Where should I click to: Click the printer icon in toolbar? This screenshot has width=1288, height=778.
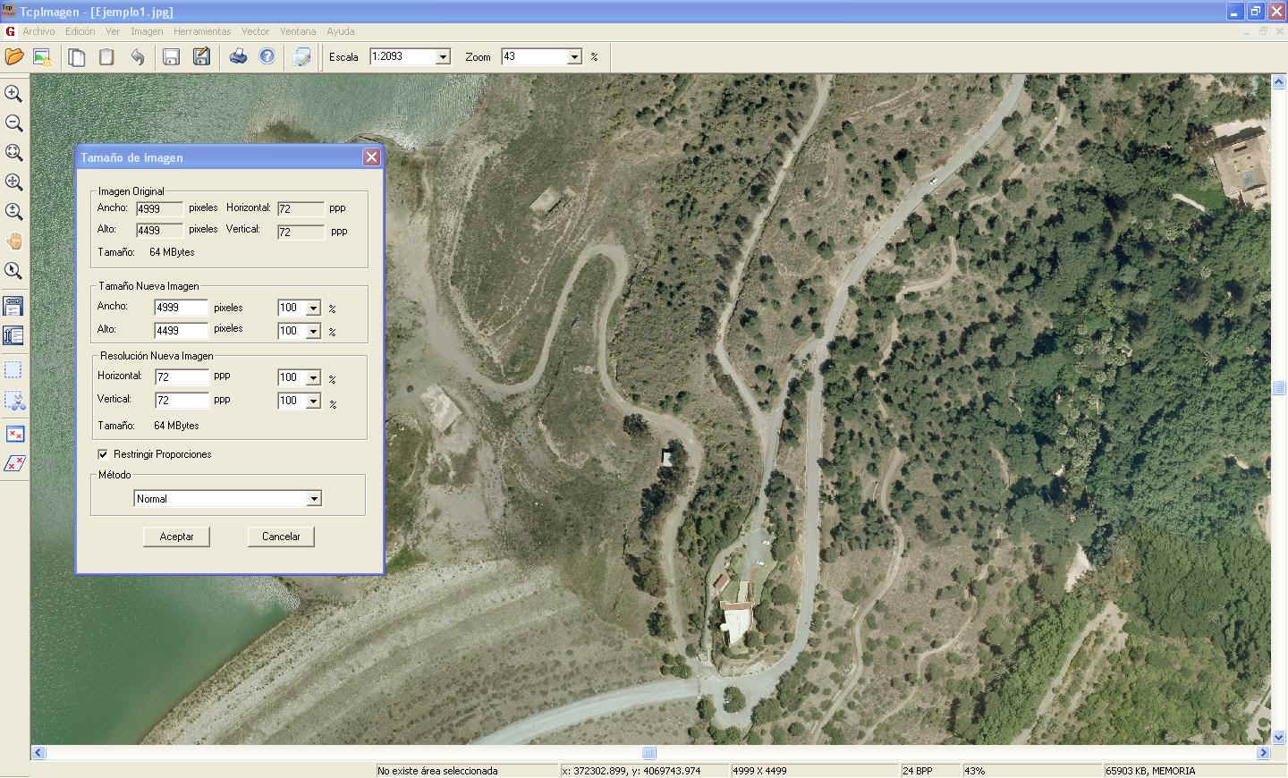(x=238, y=57)
